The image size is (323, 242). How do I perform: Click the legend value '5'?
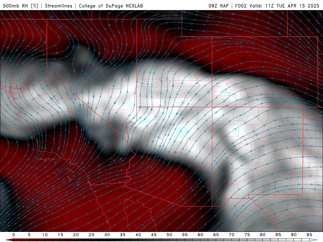coord(29,235)
